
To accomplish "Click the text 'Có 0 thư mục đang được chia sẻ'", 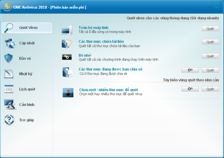I will (103, 74).
